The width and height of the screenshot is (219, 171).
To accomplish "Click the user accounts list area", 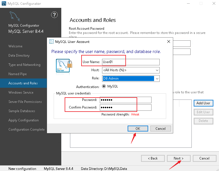I will tap(131, 140).
